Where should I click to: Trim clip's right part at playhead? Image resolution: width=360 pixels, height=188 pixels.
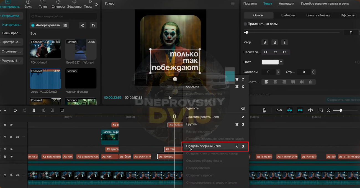(x=53, y=110)
